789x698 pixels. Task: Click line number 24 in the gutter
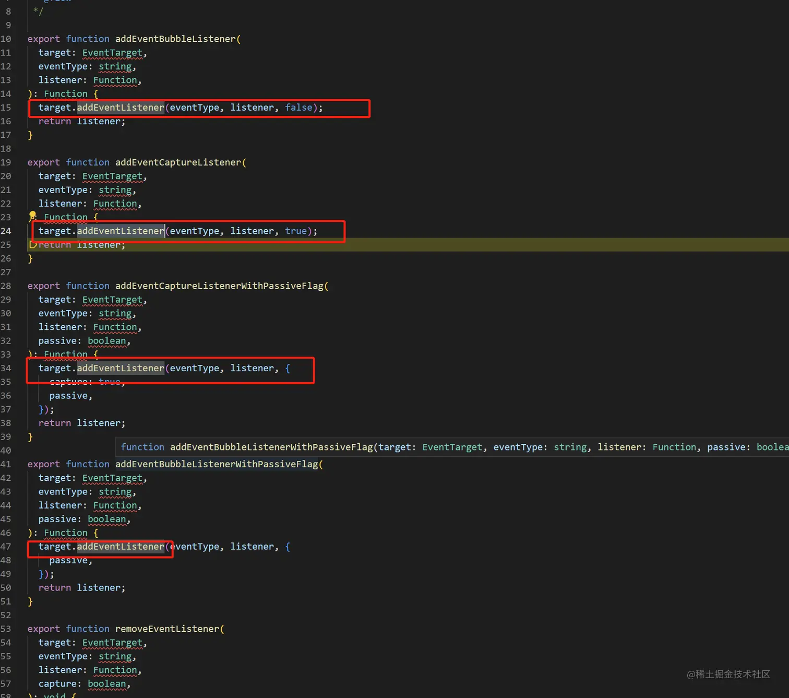point(6,231)
